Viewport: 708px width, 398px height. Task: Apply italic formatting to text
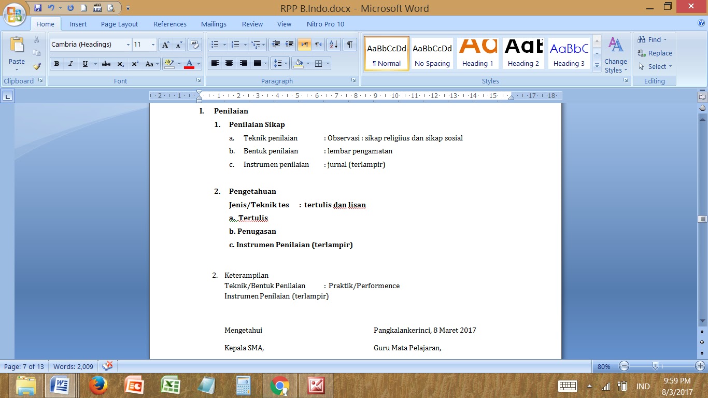[x=70, y=63]
